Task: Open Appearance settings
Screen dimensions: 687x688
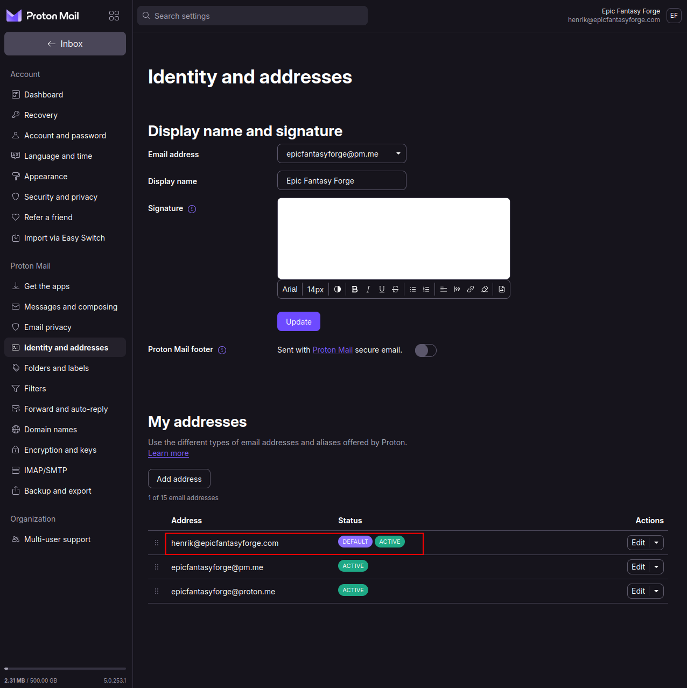Action: click(65, 177)
